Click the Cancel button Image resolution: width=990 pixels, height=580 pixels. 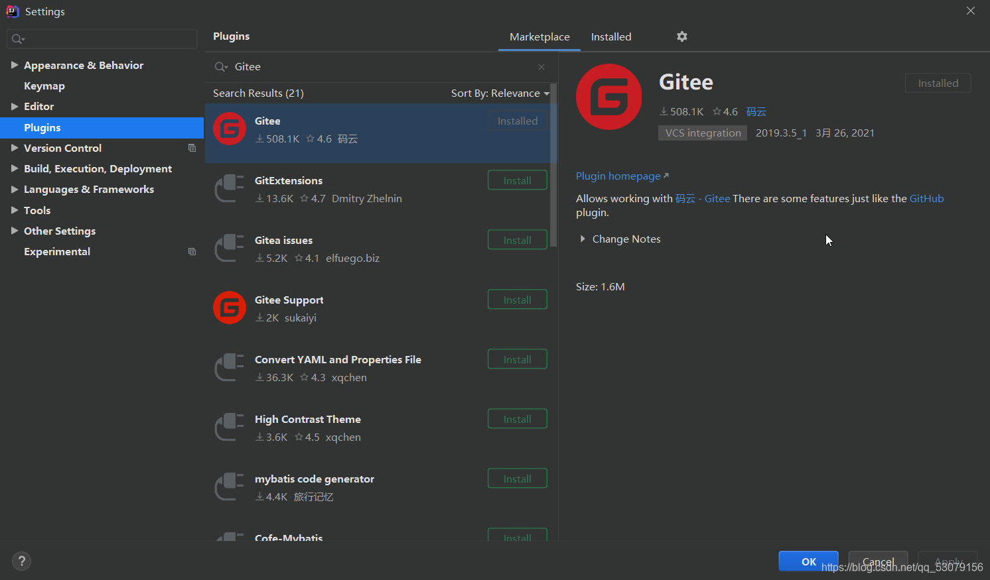tap(878, 561)
